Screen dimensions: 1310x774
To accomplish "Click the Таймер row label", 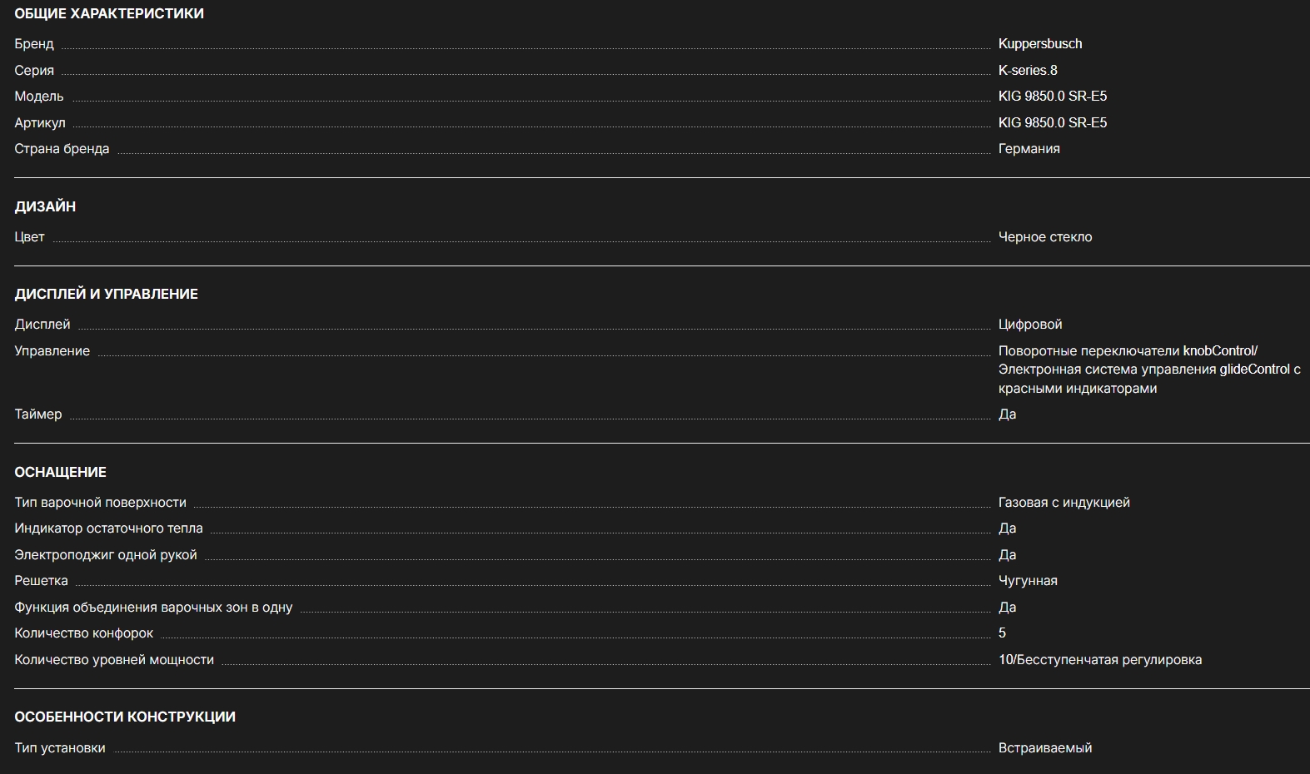I will click(38, 414).
